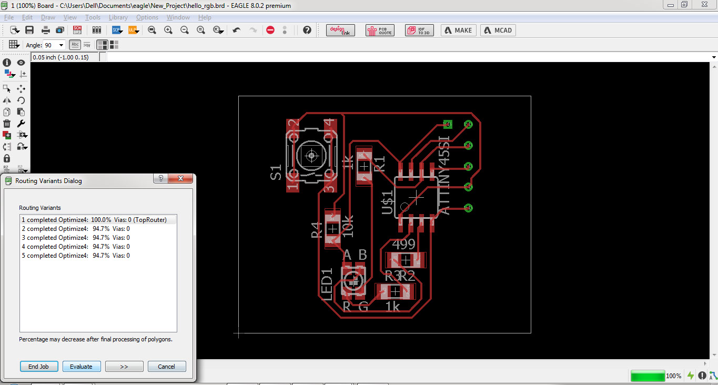Toggle the Show eye tool
This screenshot has height=385, width=718.
(21, 63)
